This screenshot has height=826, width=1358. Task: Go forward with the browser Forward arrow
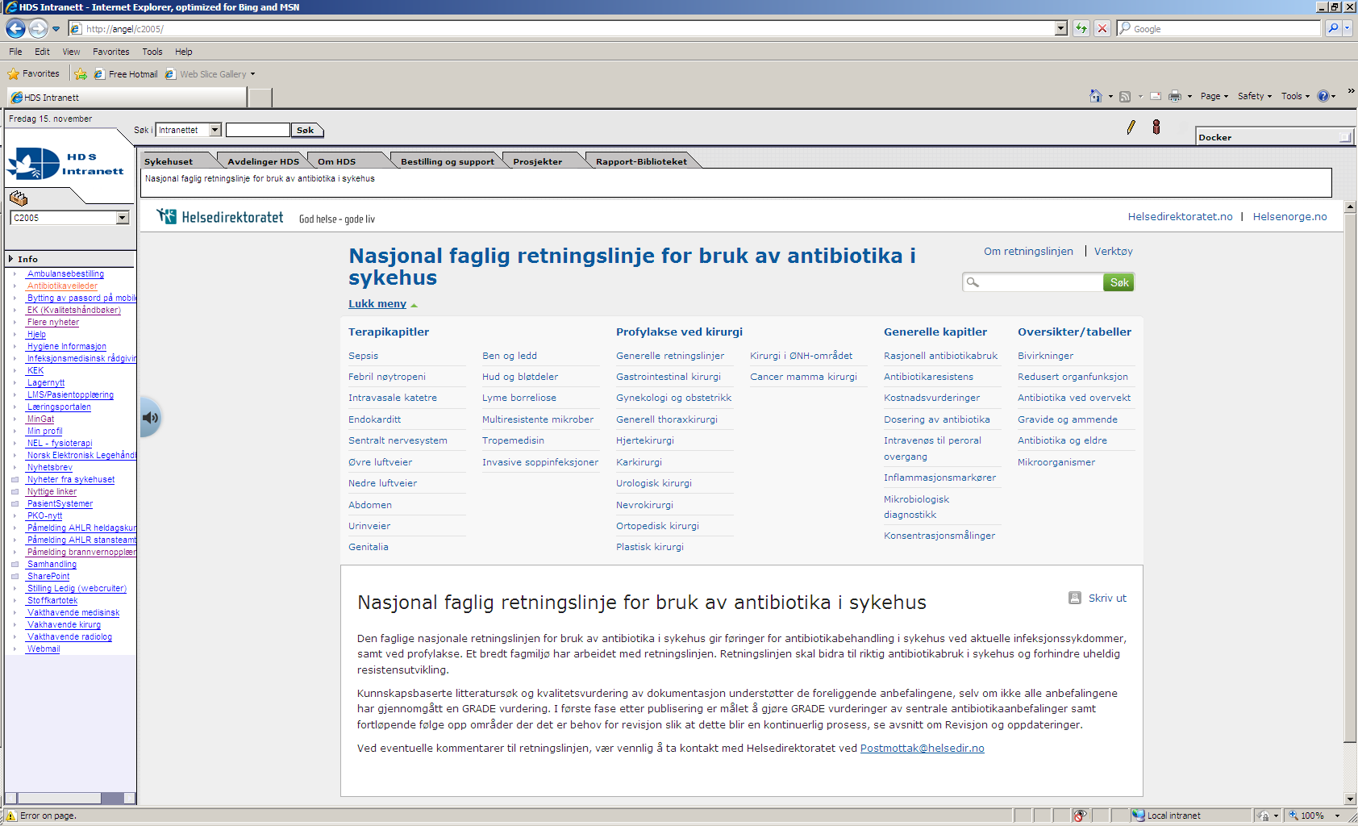(x=38, y=28)
